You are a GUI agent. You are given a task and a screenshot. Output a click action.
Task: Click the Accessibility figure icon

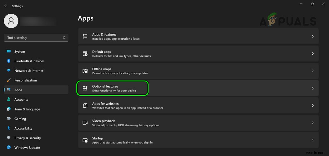(x=9, y=128)
